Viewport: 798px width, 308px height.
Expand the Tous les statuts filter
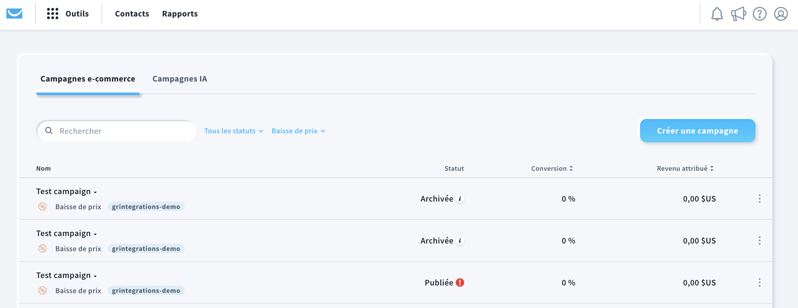[x=234, y=131]
